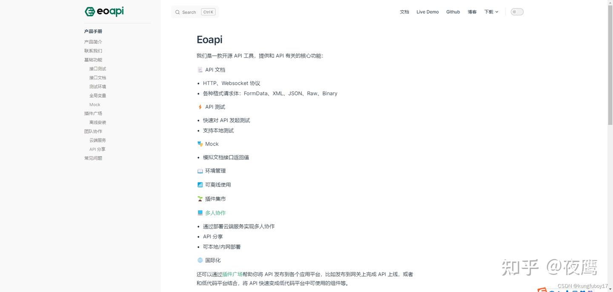Image resolution: width=613 pixels, height=292 pixels.
Task: Click the bar chart emoji next to 可离线使用
Action: pyautogui.click(x=200, y=185)
